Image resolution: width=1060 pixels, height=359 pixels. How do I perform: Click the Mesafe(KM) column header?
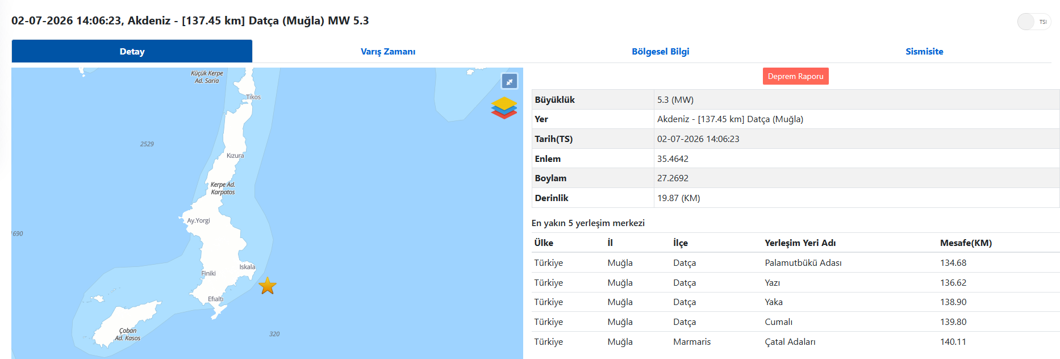point(966,243)
